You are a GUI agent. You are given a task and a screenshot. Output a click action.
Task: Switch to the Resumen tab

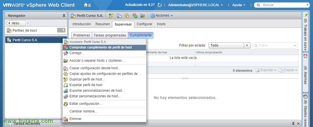point(102,24)
